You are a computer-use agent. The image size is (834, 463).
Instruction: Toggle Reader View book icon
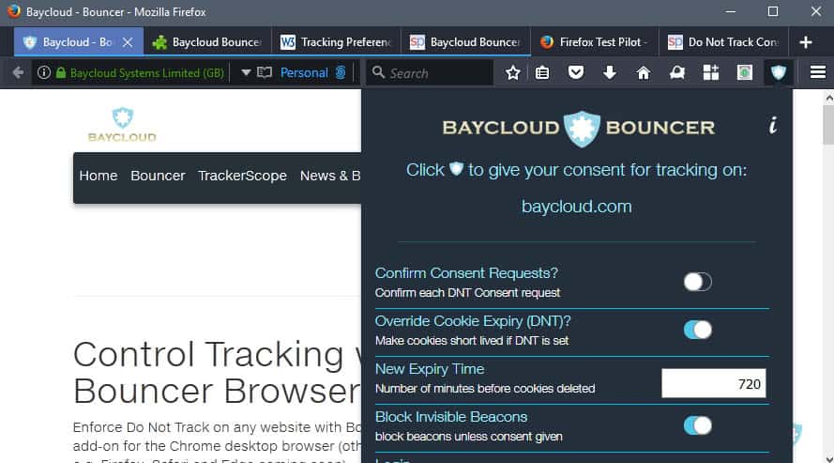(265, 72)
